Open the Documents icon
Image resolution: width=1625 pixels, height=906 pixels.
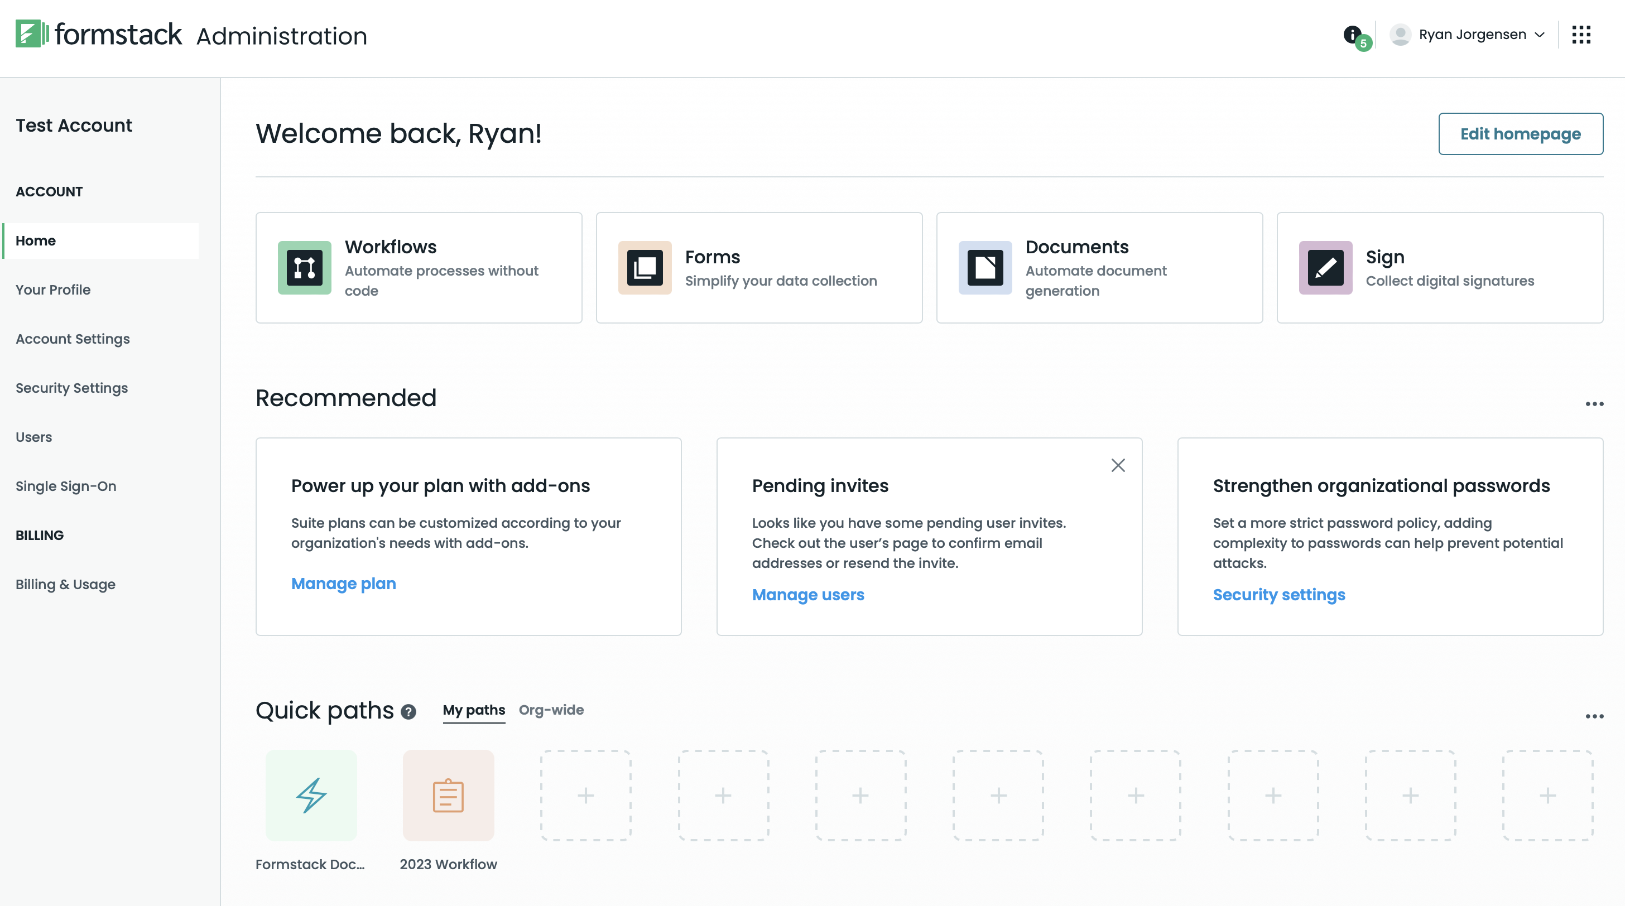(x=985, y=267)
